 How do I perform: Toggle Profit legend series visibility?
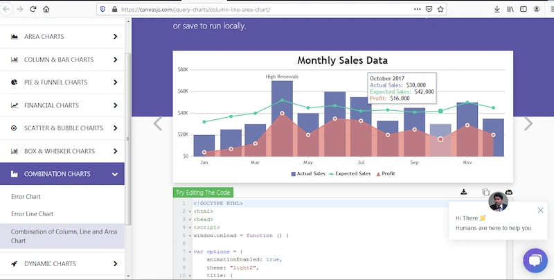click(386, 173)
